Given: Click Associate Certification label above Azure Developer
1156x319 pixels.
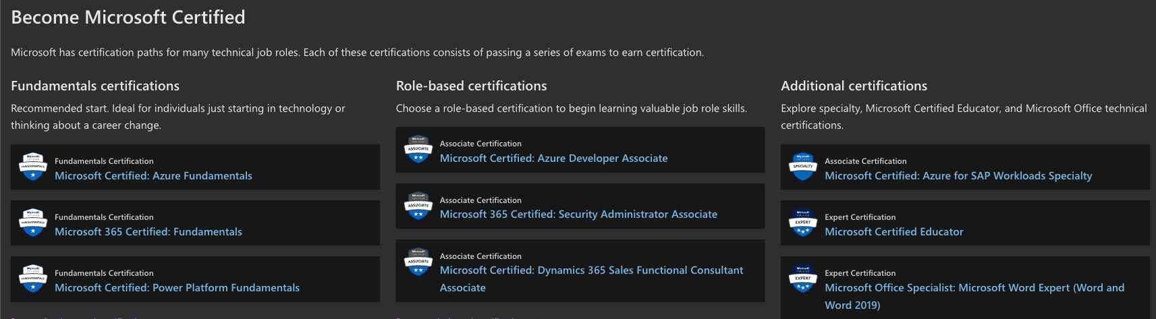Looking at the screenshot, I should click(x=480, y=144).
